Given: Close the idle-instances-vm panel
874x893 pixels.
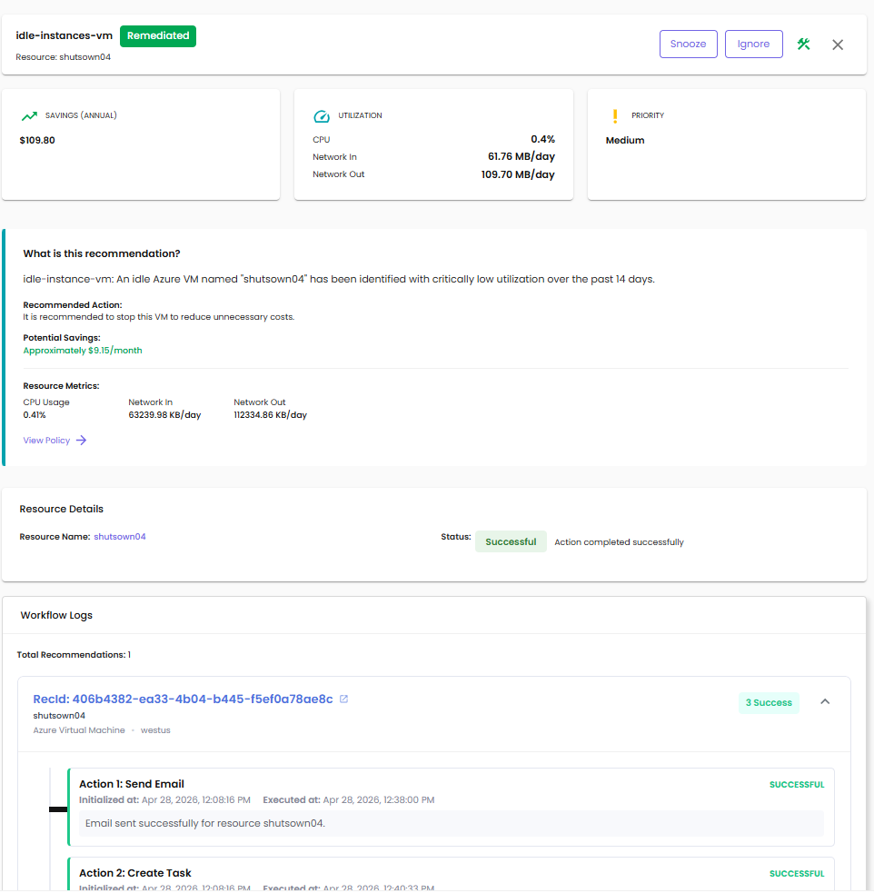Looking at the screenshot, I should [x=837, y=45].
